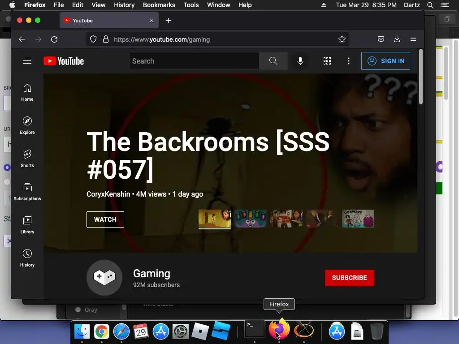Select the fourth dark carousel thumbnail

pos(322,219)
